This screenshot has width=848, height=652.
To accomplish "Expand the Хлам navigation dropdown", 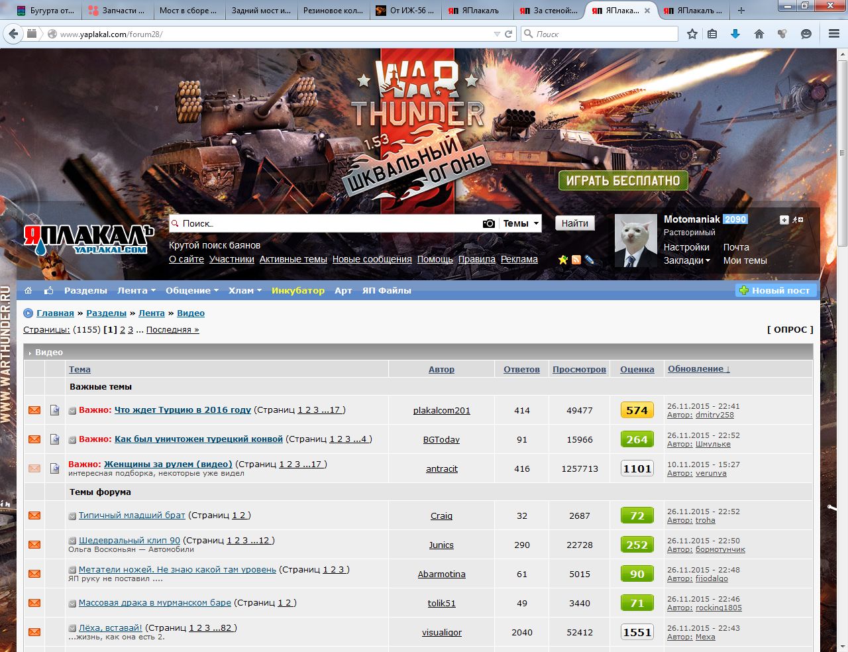I will click(245, 290).
